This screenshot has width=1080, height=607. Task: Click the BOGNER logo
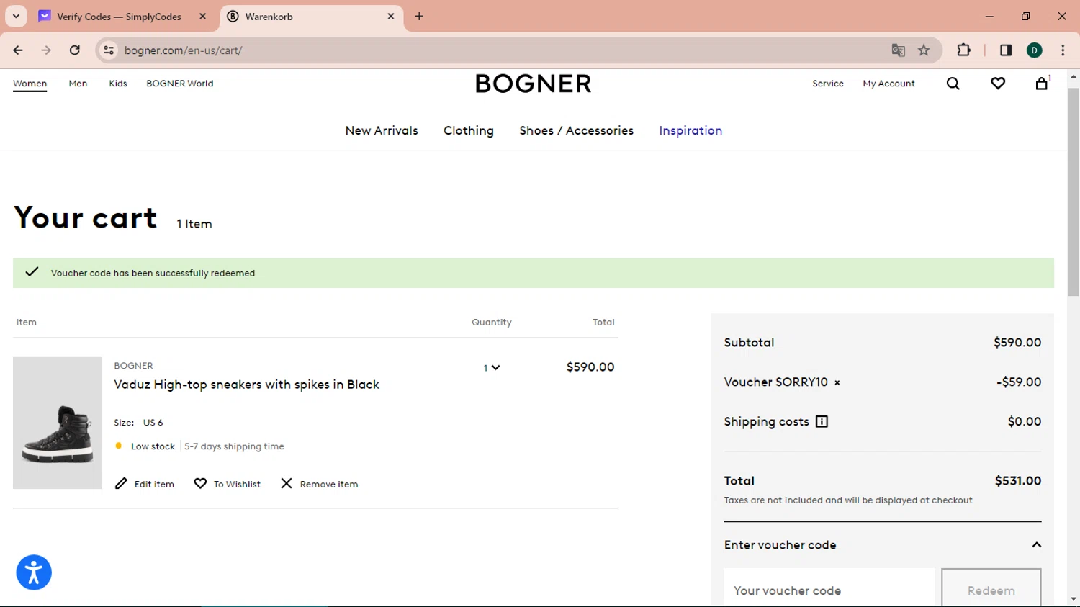tap(534, 84)
